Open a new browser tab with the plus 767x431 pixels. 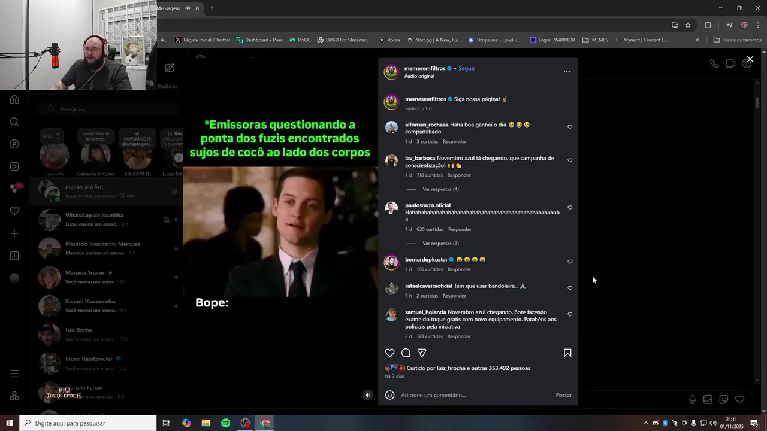click(212, 8)
